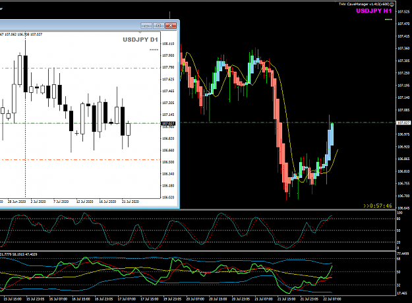Click the 19 Jul 23:05 time label
The height and width of the screenshot is (303, 412).
172,299
